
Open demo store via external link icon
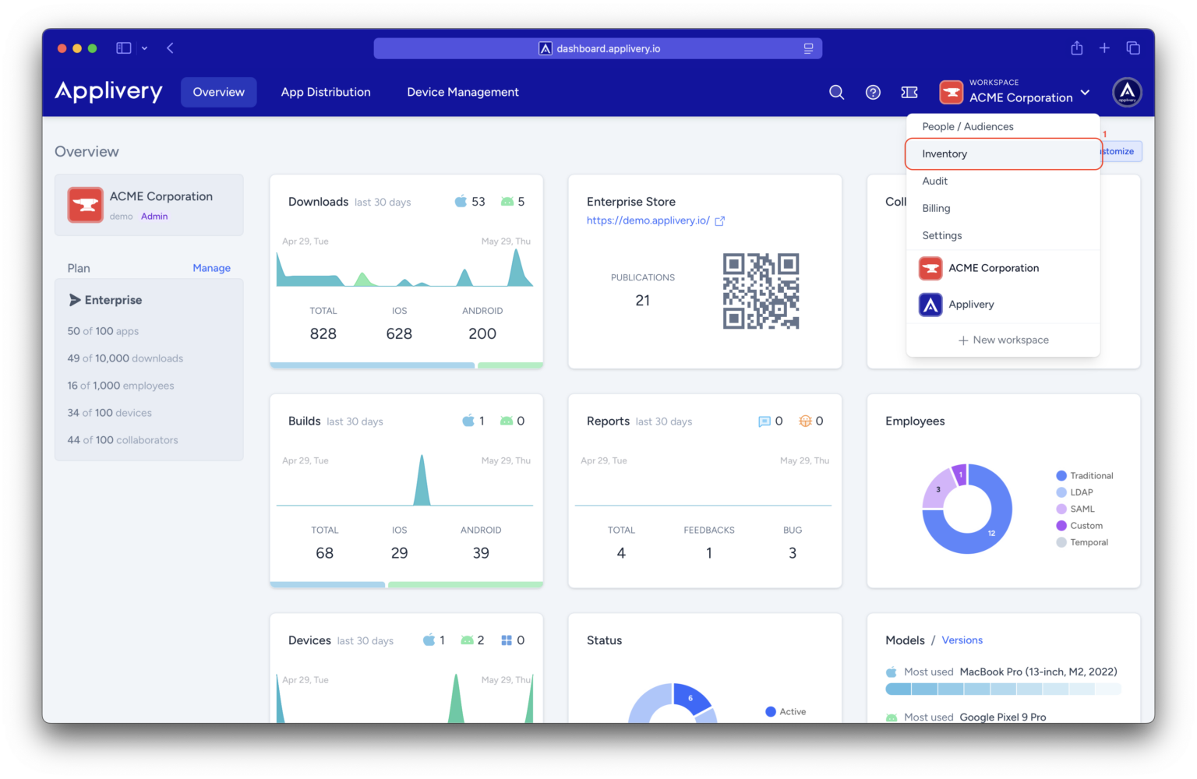719,220
